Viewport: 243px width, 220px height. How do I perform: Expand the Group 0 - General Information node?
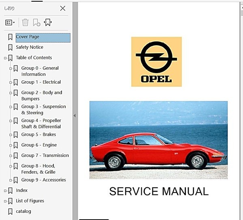[x=11, y=69]
